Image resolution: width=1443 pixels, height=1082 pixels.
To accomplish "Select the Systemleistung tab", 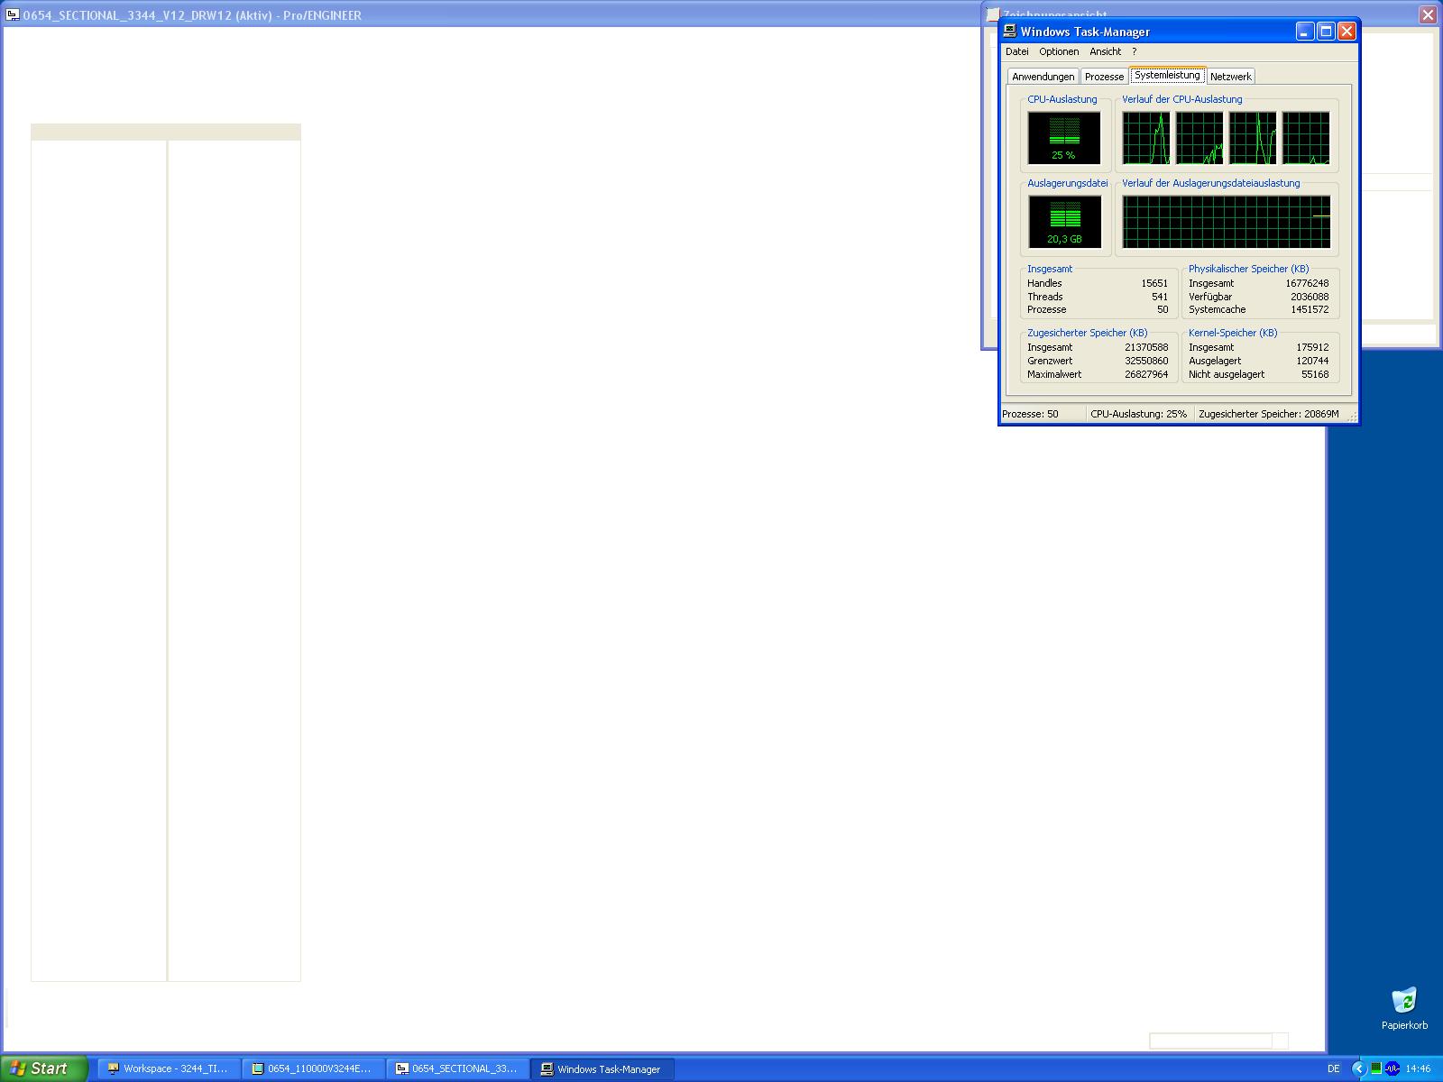I will [x=1167, y=75].
